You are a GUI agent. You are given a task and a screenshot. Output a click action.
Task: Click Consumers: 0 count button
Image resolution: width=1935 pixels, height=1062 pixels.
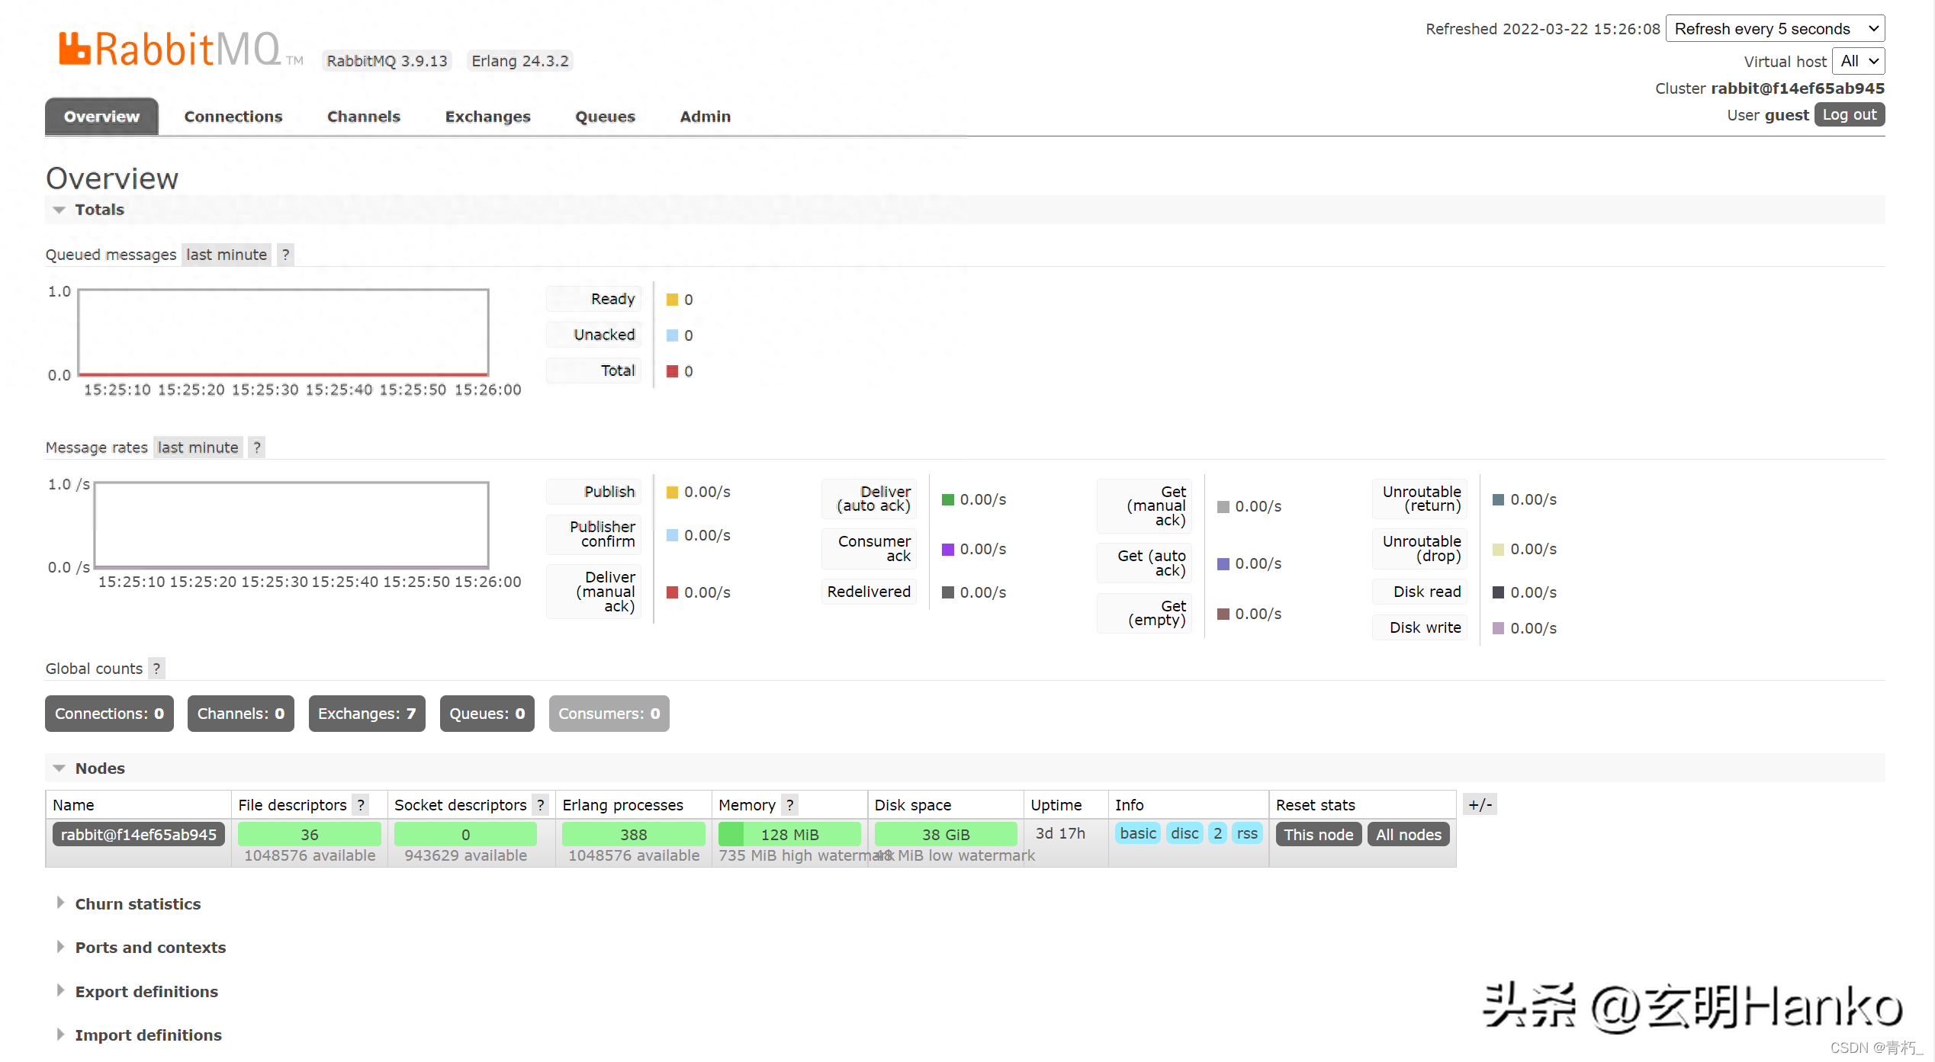(609, 714)
